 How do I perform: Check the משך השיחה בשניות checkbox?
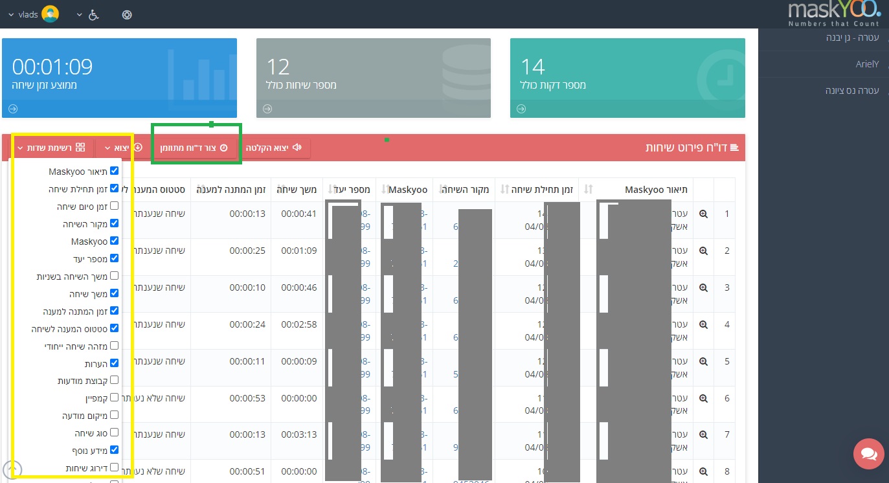[115, 276]
